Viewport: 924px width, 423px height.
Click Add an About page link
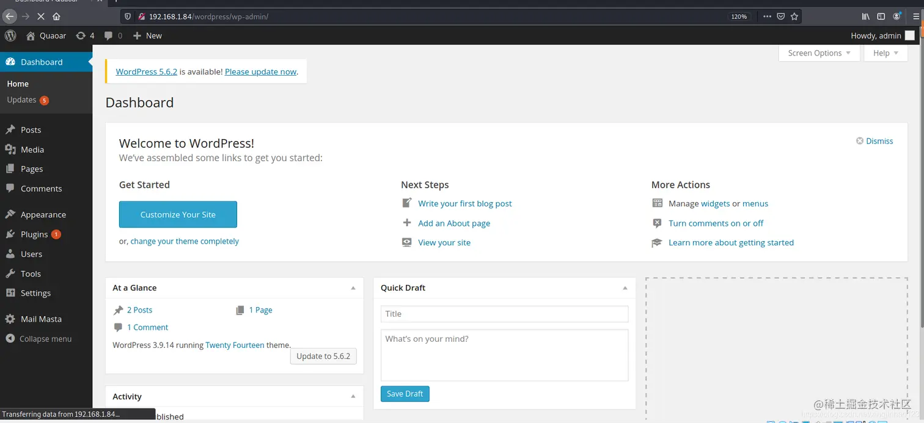(x=454, y=223)
